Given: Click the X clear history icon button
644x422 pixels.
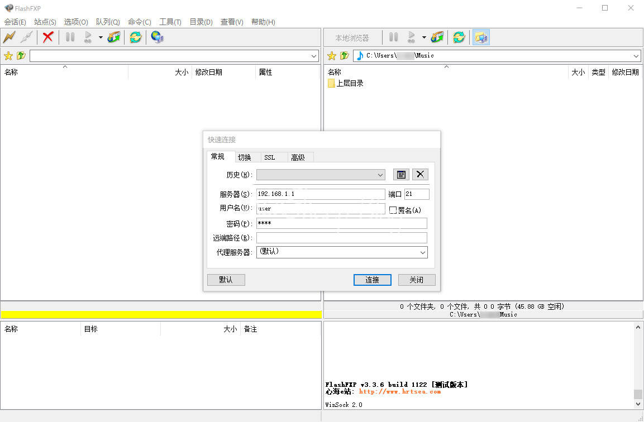Looking at the screenshot, I should [420, 175].
